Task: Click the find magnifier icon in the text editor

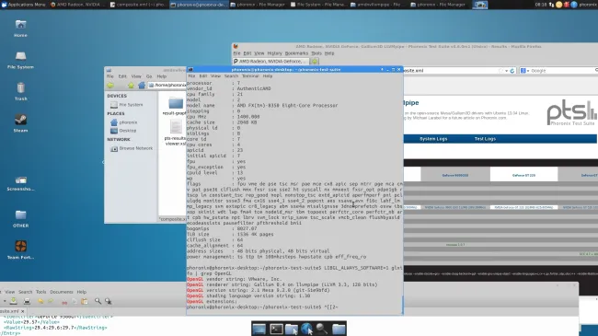Action: [x=98, y=301]
